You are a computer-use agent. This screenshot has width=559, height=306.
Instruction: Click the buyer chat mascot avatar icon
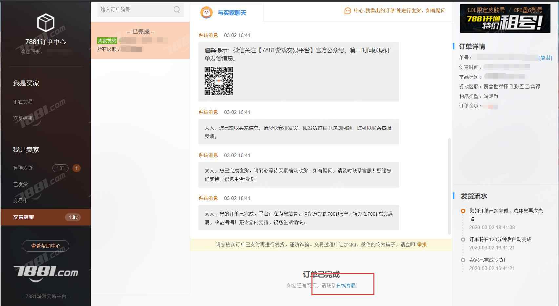[x=206, y=12]
